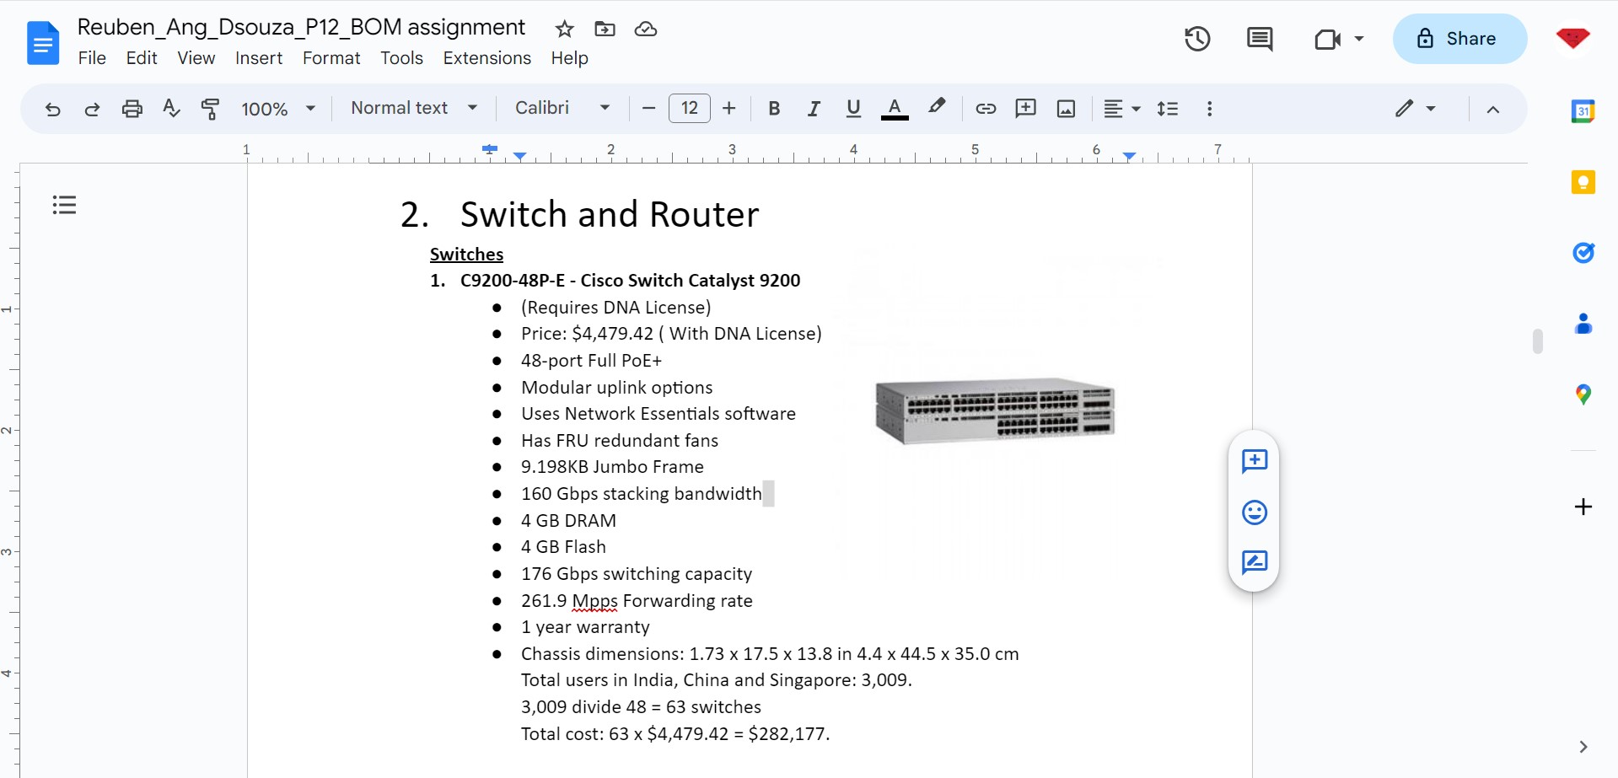Screen dimensions: 1618x778
Task: Get add-ons with plus icon
Action: 1583,507
